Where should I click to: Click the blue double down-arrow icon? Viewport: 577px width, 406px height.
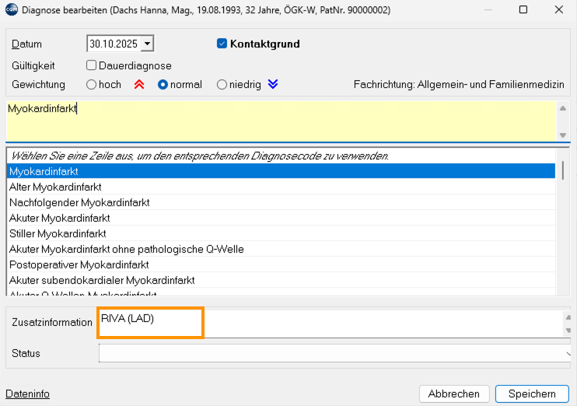tap(272, 85)
